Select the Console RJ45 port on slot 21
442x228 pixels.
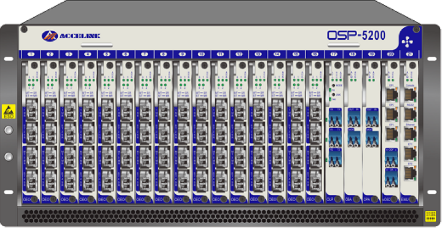coord(410,94)
